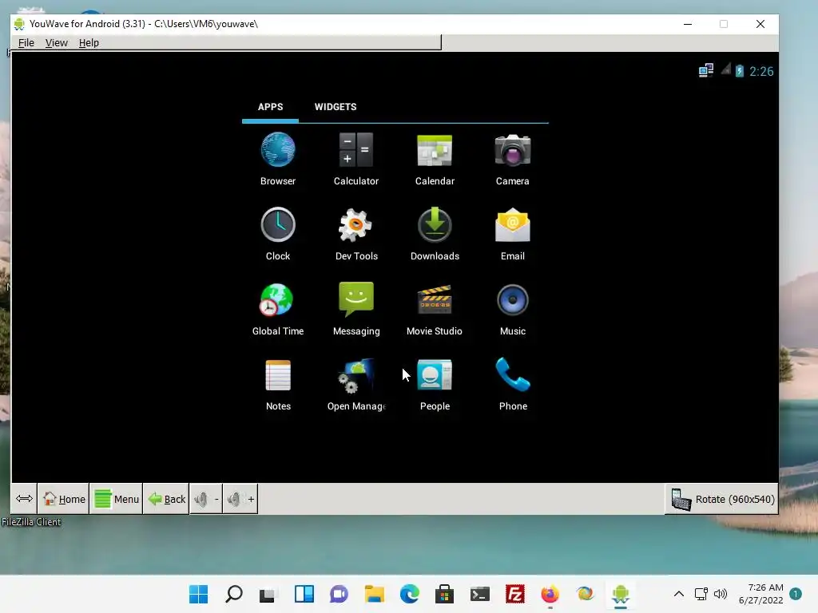This screenshot has height=613, width=818.
Task: Open the notification badge in tray
Action: click(796, 594)
